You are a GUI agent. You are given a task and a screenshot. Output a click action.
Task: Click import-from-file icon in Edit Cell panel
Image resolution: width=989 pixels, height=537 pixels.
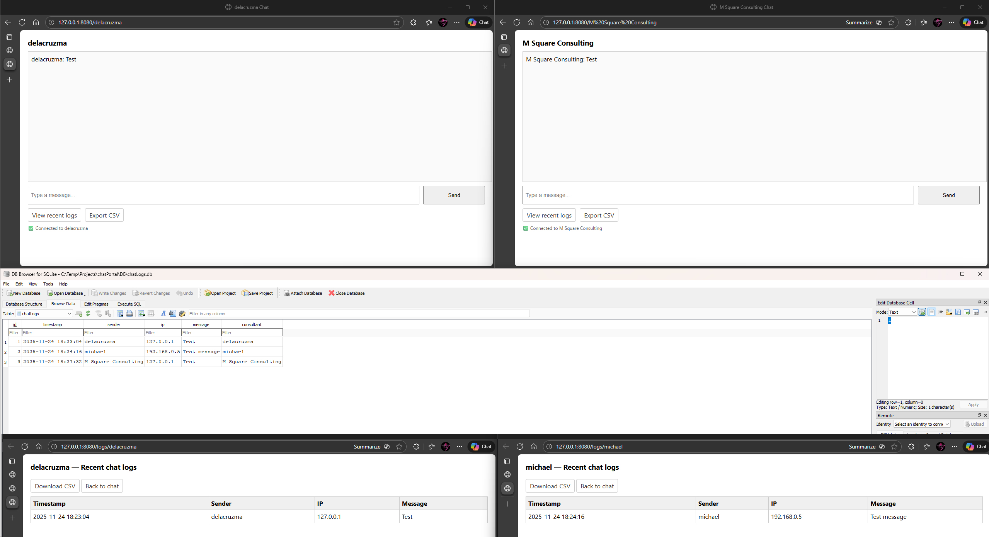pos(949,312)
